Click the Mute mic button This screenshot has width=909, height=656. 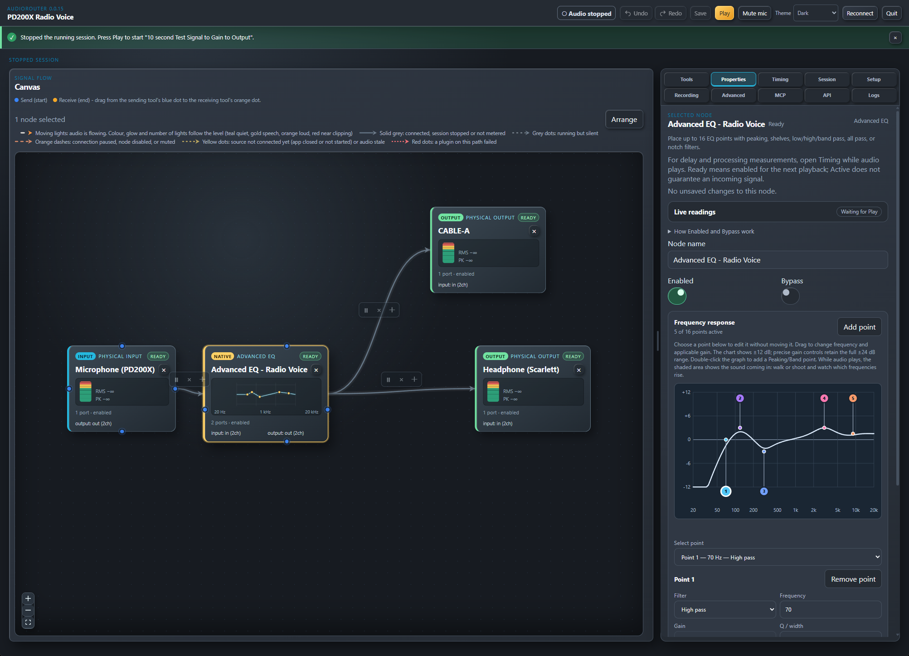tap(754, 13)
